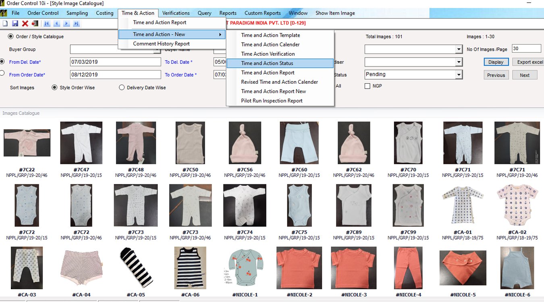Open the Custom Reports menu
Image resolution: width=544 pixels, height=302 pixels.
262,13
